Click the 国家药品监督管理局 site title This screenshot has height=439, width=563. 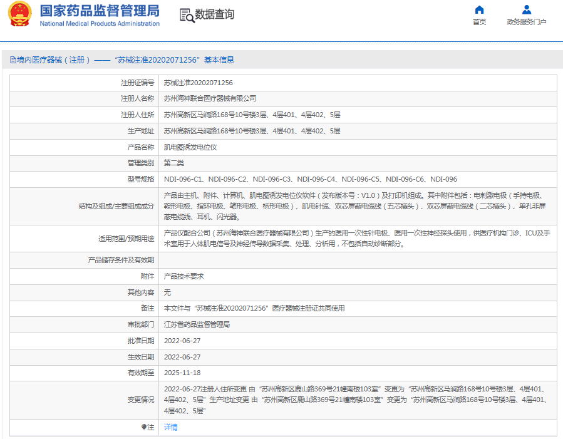tap(99, 11)
